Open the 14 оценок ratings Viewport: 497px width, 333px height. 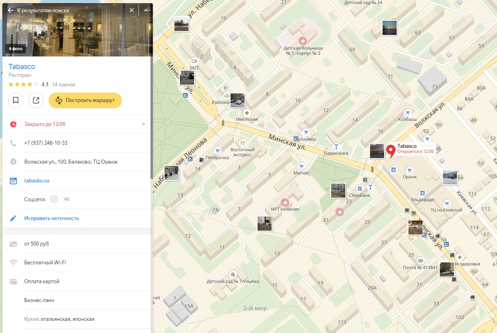pyautogui.click(x=64, y=84)
